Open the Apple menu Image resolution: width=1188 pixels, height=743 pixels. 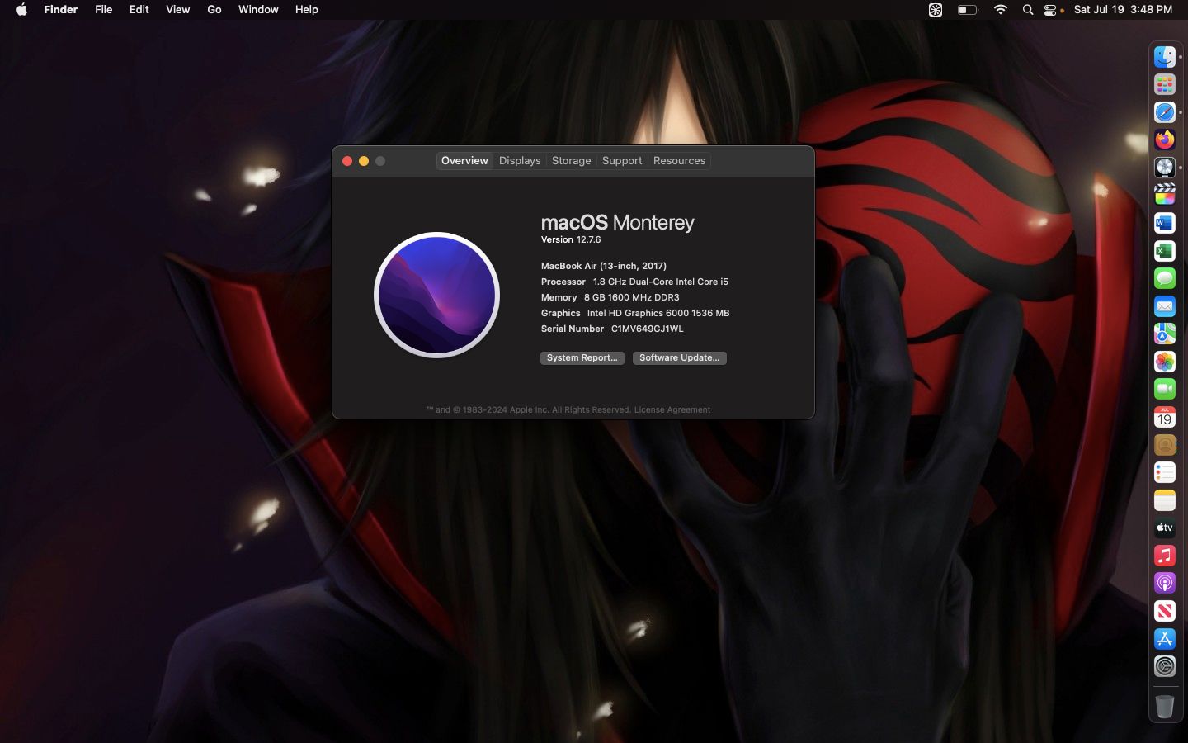click(21, 10)
